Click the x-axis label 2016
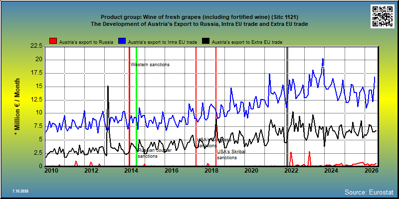Viewport: 399px width, 199px height. pos(171,171)
